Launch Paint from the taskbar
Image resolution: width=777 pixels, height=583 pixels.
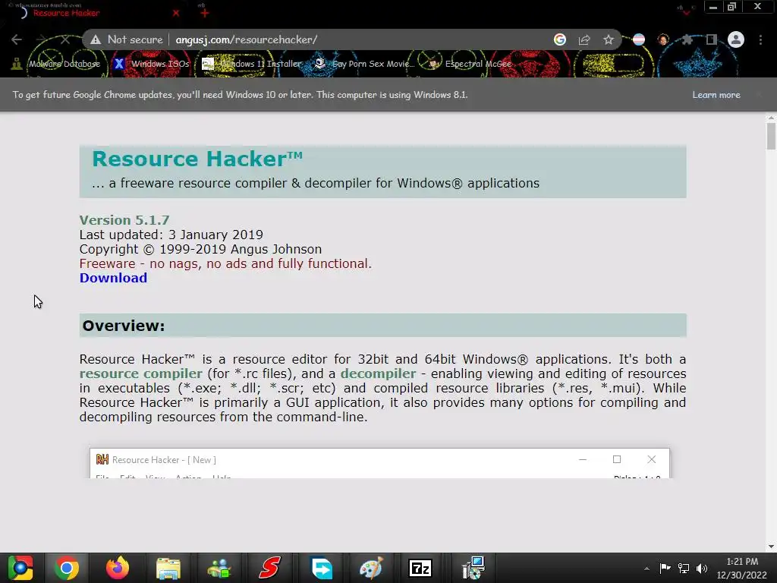click(x=371, y=568)
